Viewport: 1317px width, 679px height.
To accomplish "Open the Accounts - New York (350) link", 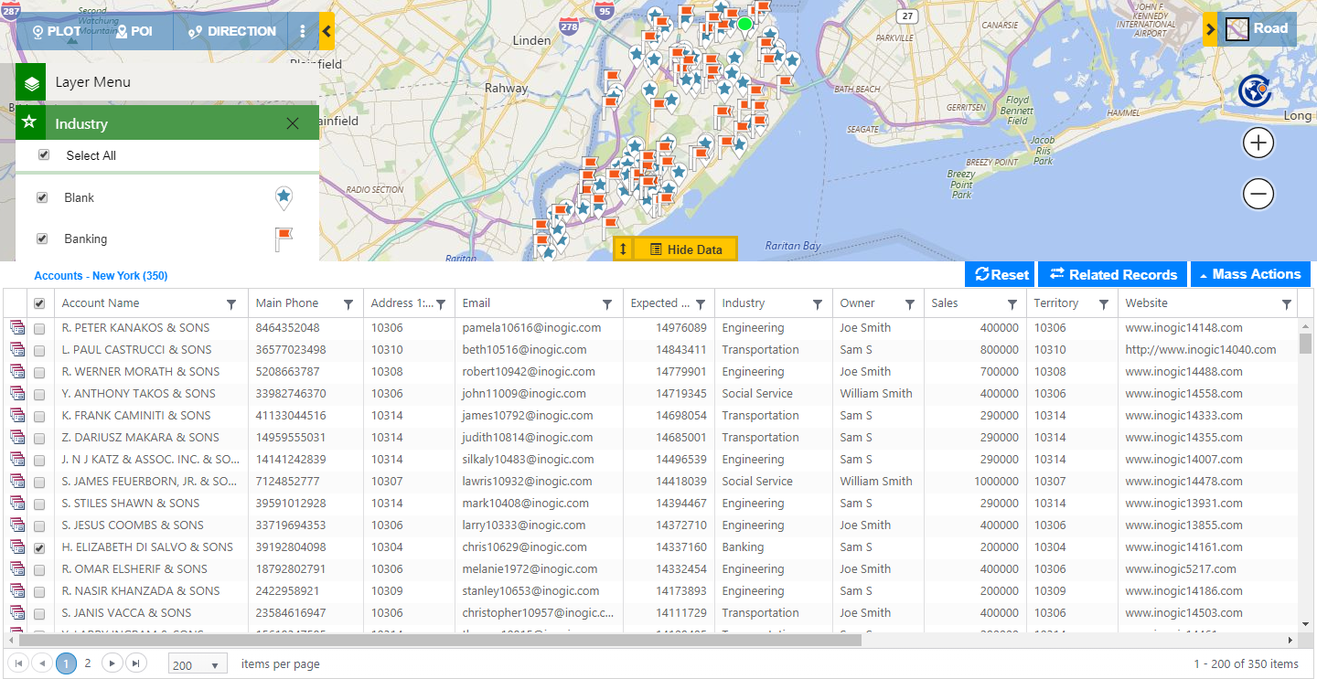I will 101,275.
